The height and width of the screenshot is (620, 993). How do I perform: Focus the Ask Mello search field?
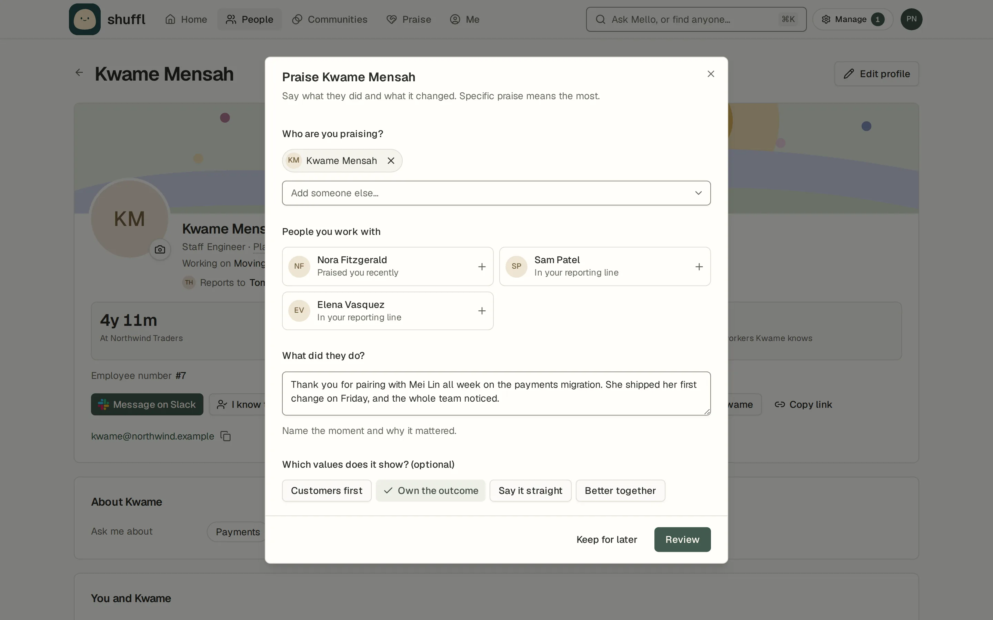(696, 19)
